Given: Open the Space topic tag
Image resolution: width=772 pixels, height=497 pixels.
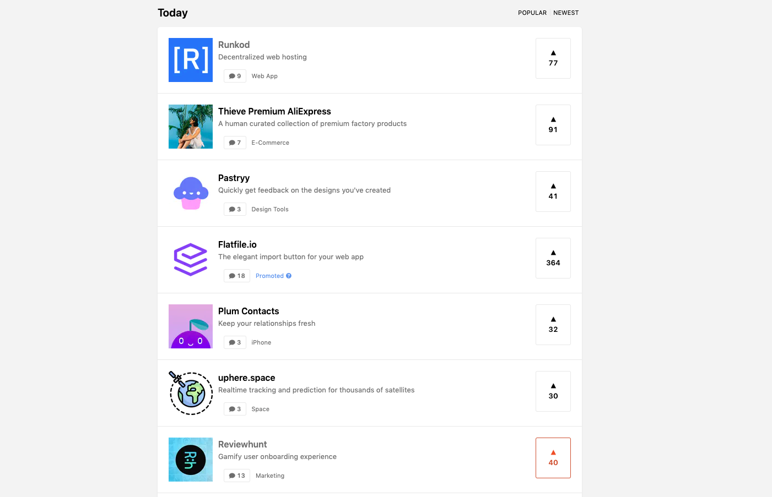Looking at the screenshot, I should [x=261, y=409].
